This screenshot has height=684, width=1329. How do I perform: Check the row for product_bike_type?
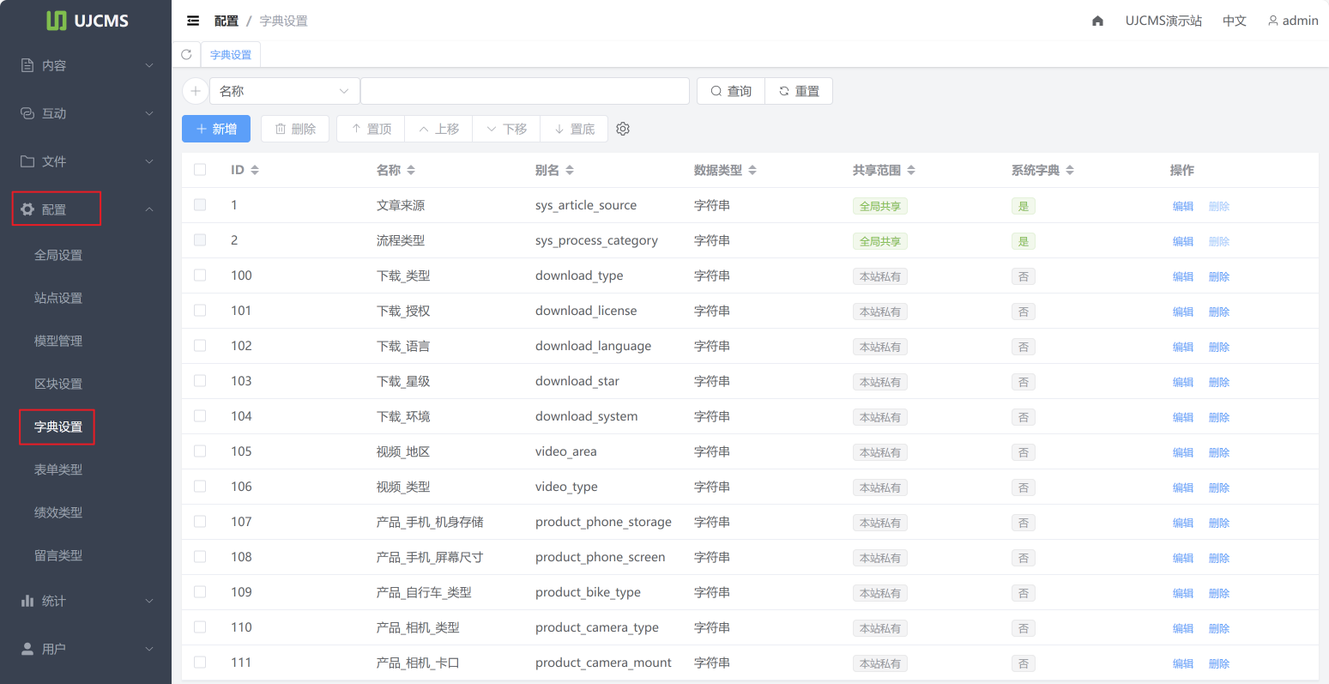[200, 592]
